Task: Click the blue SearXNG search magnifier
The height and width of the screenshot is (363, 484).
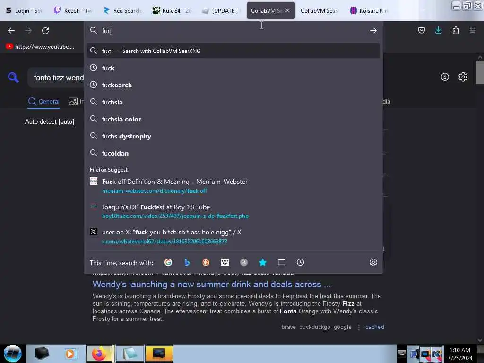Action: (x=13, y=77)
